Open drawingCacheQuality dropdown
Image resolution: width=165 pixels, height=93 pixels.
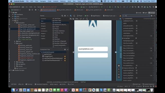151,36
